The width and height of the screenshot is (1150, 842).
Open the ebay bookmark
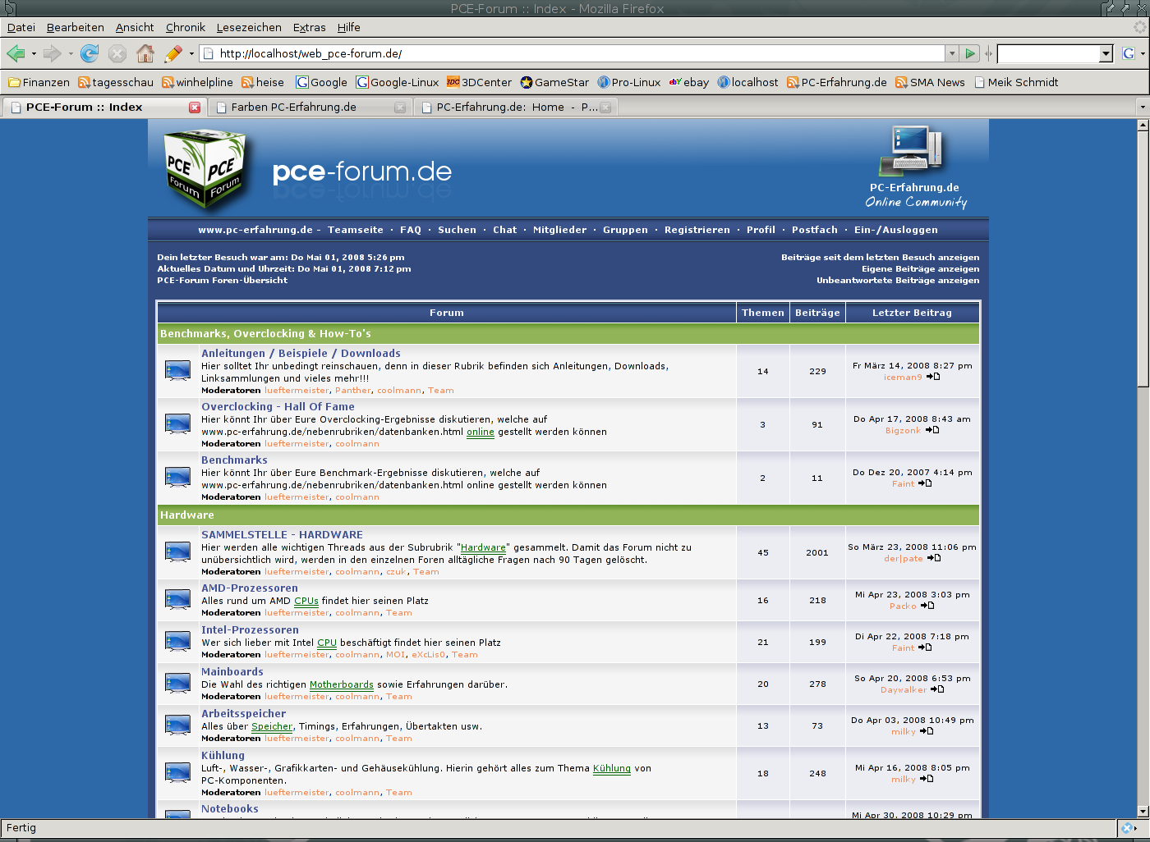point(688,83)
